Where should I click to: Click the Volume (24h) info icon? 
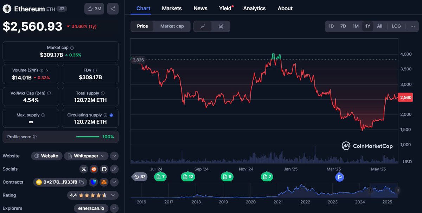coord(41,70)
